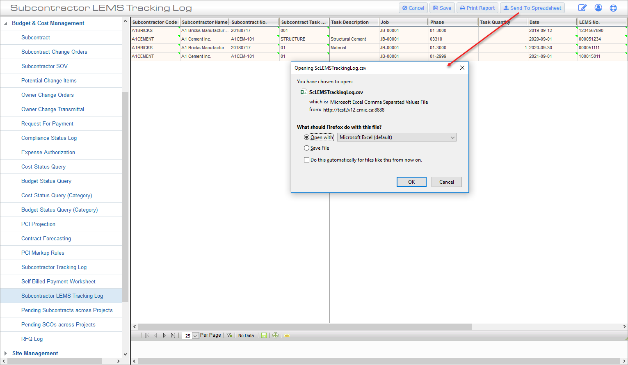628x365 pixels.
Task: Open Potential Change Items
Action: 49,80
